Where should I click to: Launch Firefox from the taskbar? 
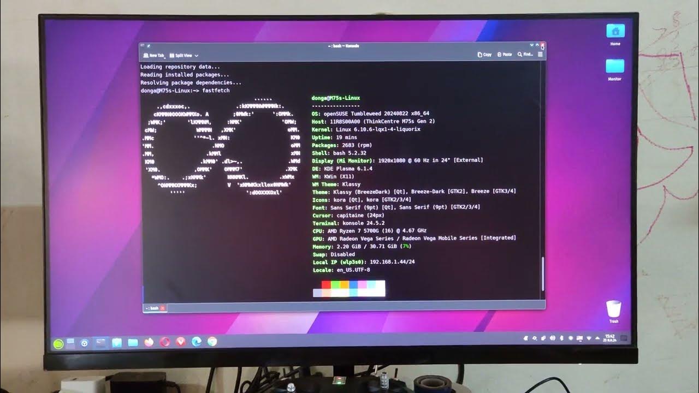click(x=149, y=342)
